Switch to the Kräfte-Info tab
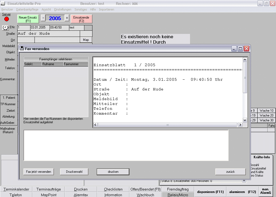276x197 pixels. pos(261,157)
